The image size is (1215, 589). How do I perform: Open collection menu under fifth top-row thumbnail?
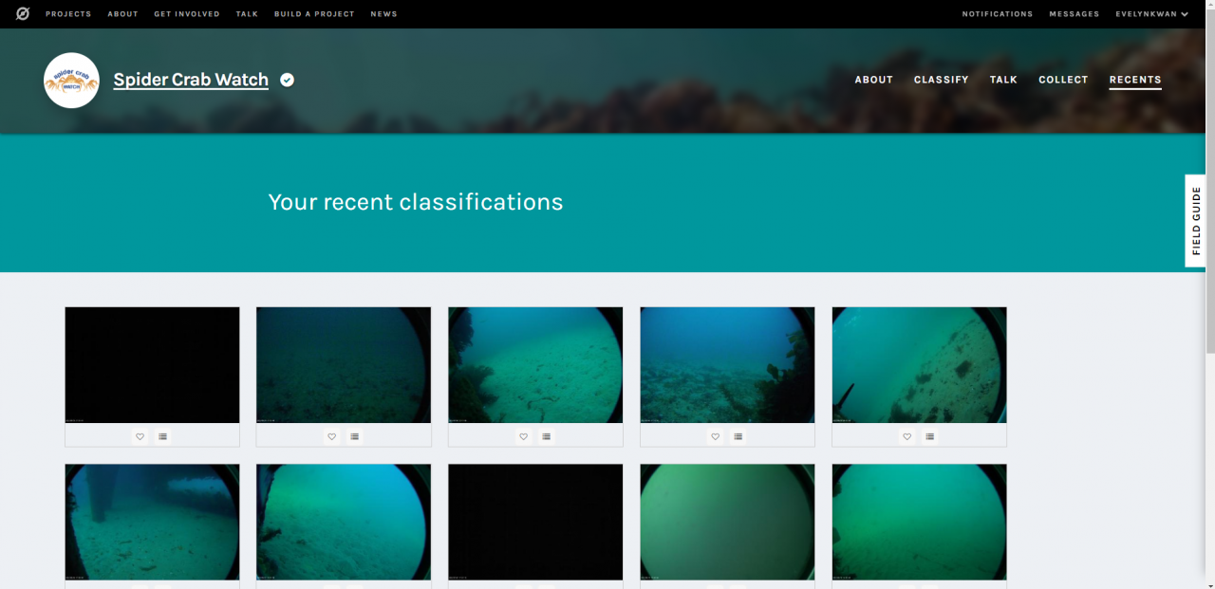click(930, 436)
